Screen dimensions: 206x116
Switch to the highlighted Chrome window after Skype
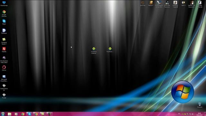pos(36,114)
